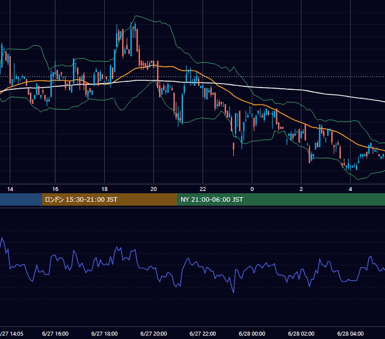The width and height of the screenshot is (385, 339).
Task: Click the hour label 22 on the price chart axis
Action: pyautogui.click(x=203, y=189)
